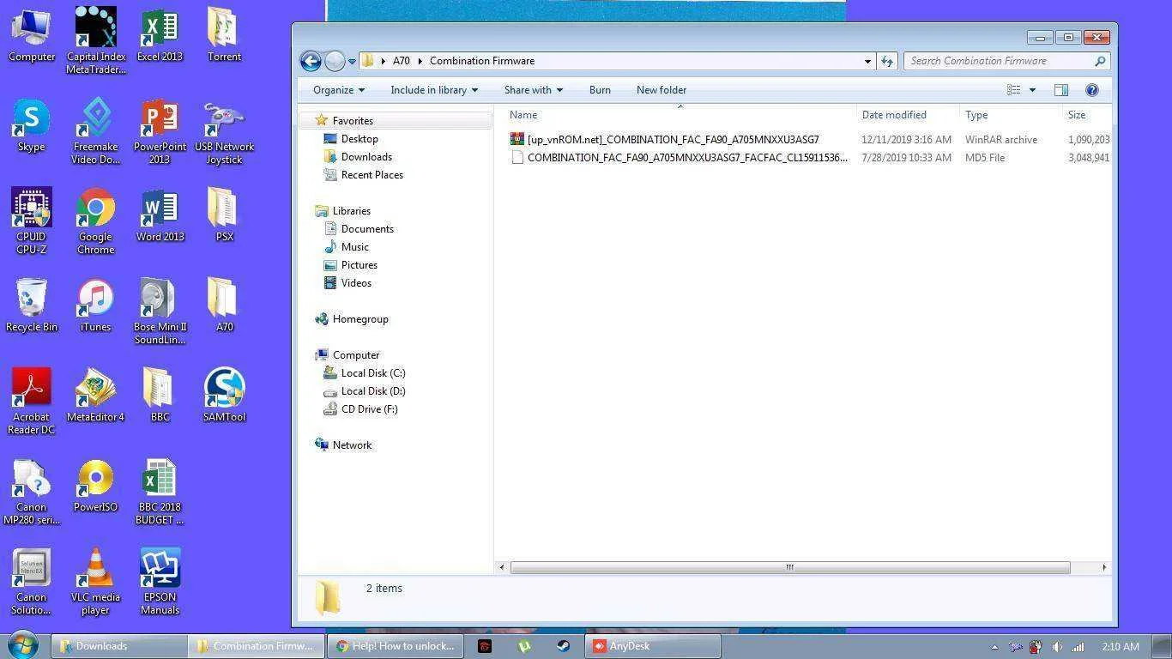The height and width of the screenshot is (659, 1172).
Task: Launch PowerPoint 2013 desktop shortcut
Action: (160, 130)
